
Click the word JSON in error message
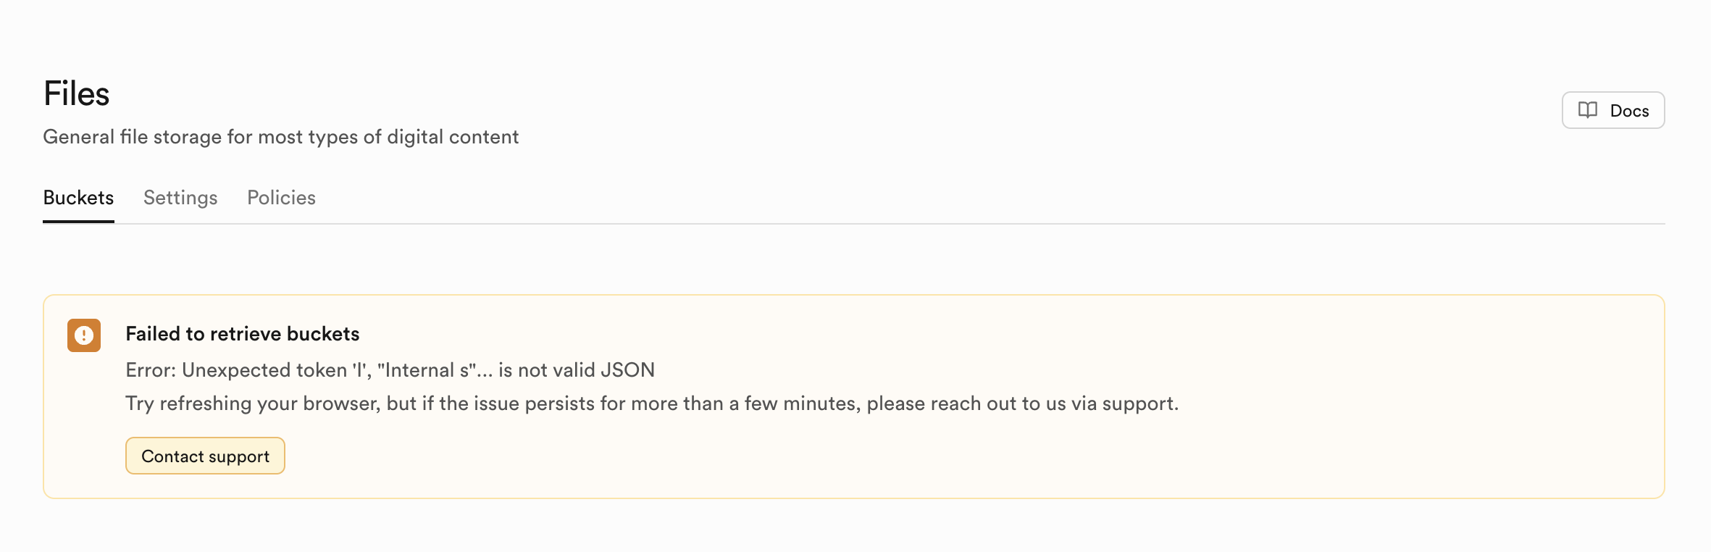click(x=627, y=370)
